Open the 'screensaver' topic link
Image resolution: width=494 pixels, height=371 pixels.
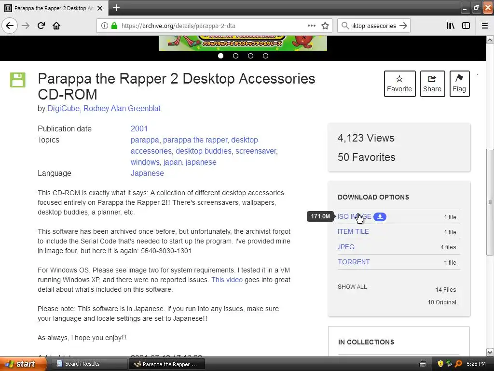pyautogui.click(x=256, y=151)
